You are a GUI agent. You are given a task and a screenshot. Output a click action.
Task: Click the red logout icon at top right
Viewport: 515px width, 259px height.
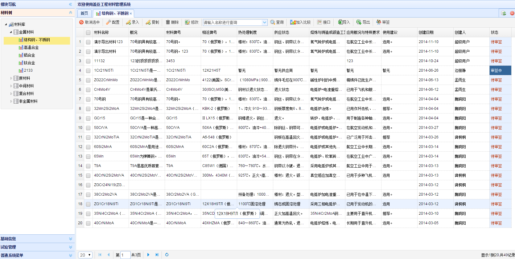coord(512,13)
